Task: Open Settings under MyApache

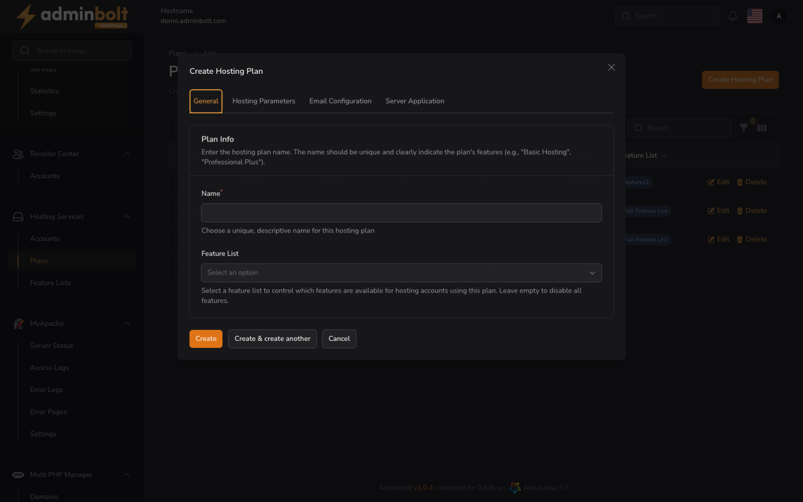Action: (43, 434)
